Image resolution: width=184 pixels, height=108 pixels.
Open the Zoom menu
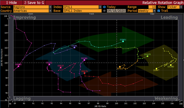click(x=31, y=14)
